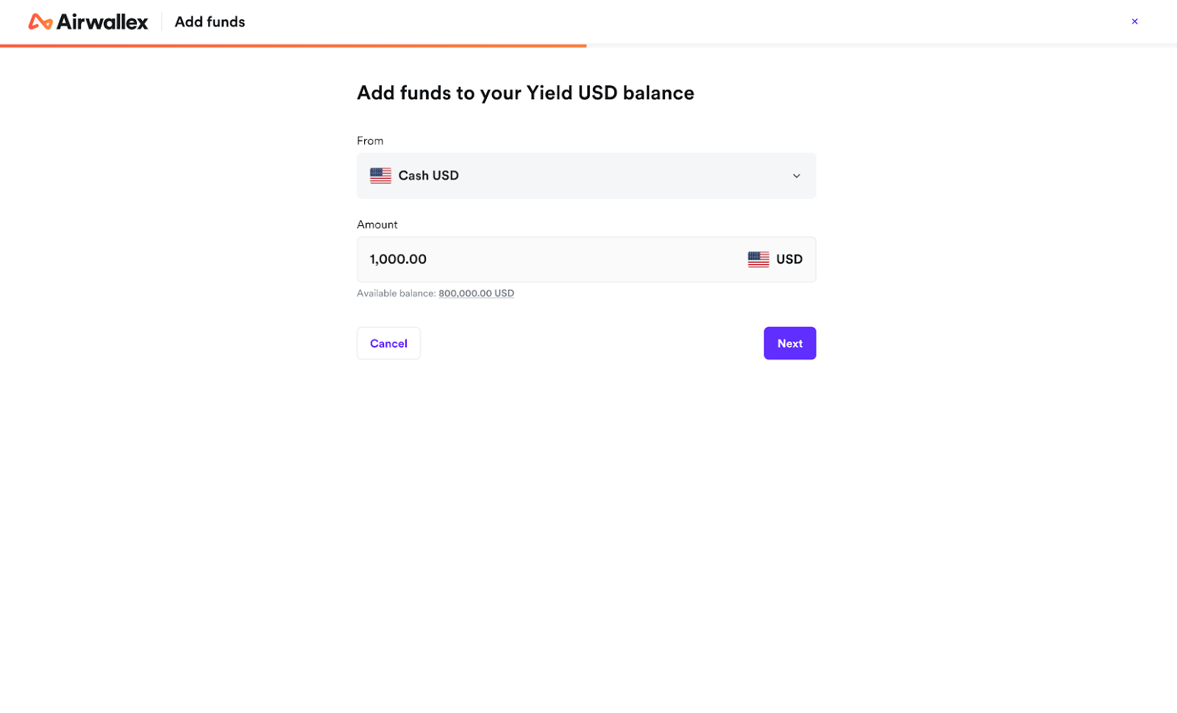Viewport: 1177px width, 713px height.
Task: Click the US flag beside USD currency
Action: (758, 259)
